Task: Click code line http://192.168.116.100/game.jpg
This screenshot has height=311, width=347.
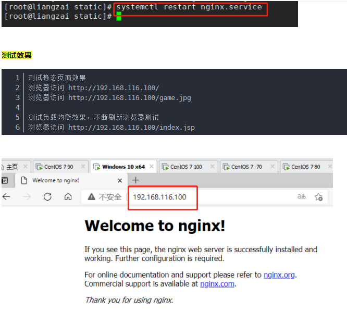Action: [x=129, y=98]
